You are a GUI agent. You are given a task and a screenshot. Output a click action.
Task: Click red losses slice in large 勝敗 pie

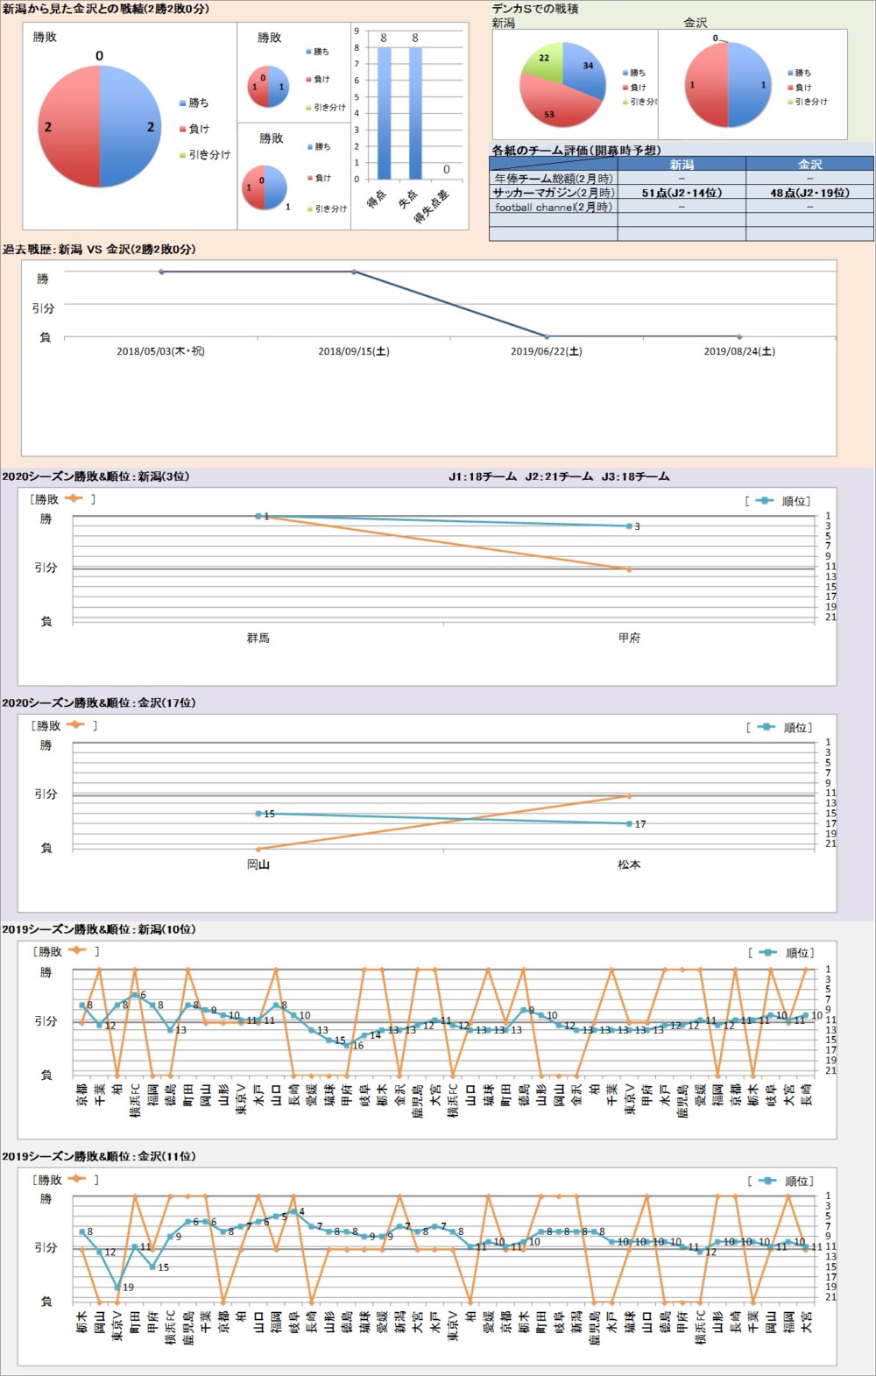(68, 127)
